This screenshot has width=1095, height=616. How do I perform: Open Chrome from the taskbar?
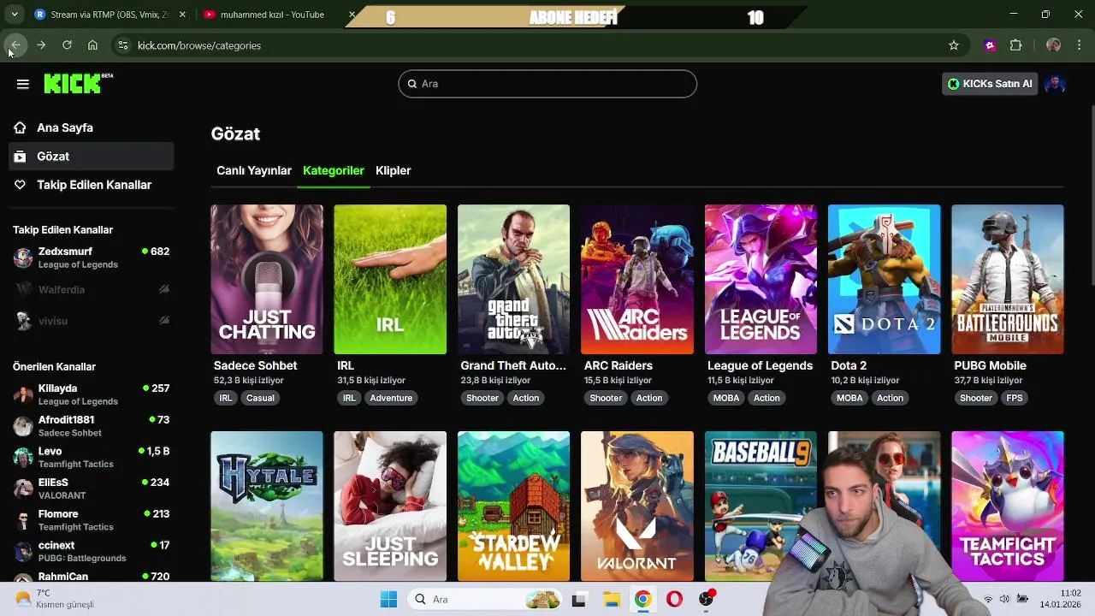(x=642, y=599)
